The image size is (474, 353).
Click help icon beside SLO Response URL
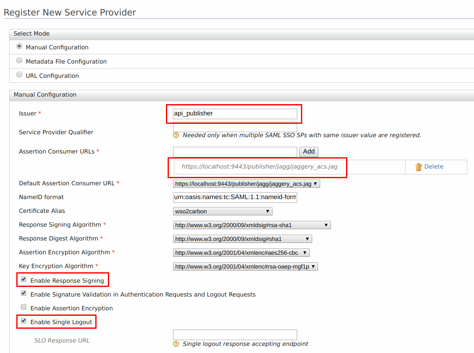pos(176,344)
